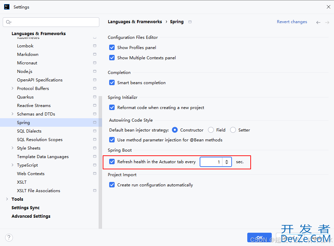Go back using the left arrow icon
The height and width of the screenshot is (246, 334).
tap(318, 22)
